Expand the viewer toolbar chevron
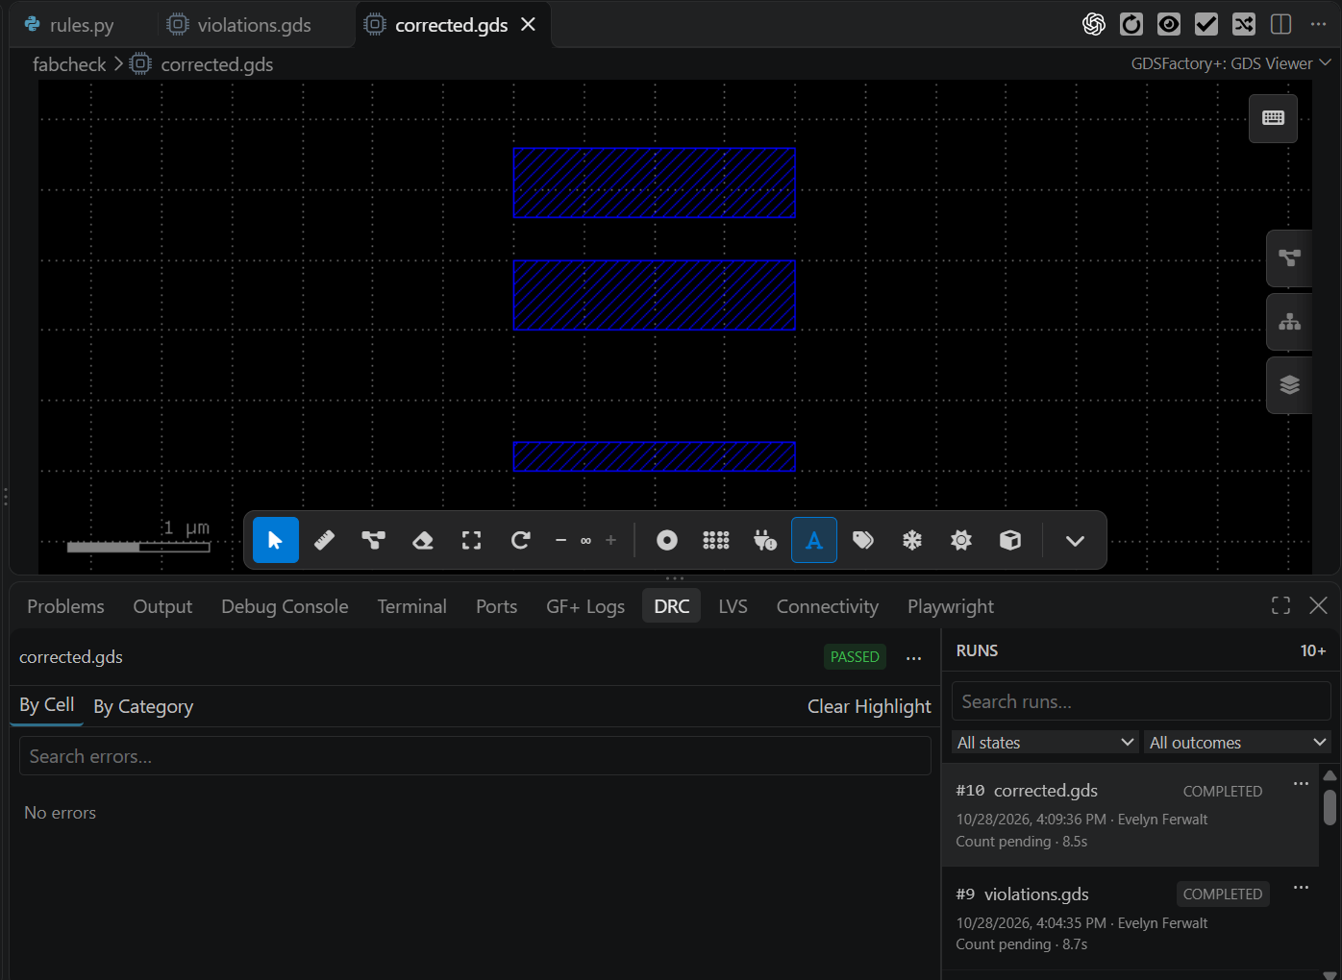 [x=1076, y=540]
